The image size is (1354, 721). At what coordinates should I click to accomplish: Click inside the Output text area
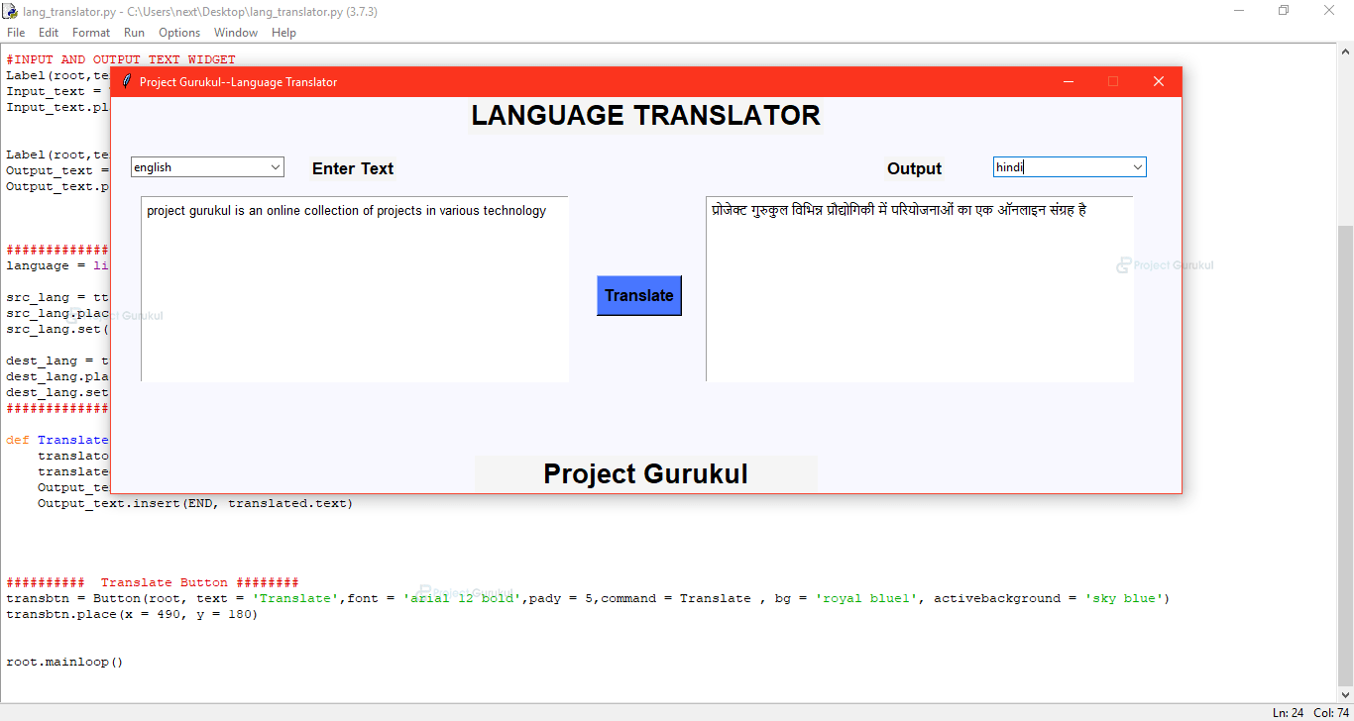[x=919, y=287]
